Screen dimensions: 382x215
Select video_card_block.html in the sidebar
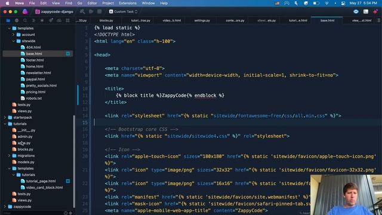[x=44, y=188]
